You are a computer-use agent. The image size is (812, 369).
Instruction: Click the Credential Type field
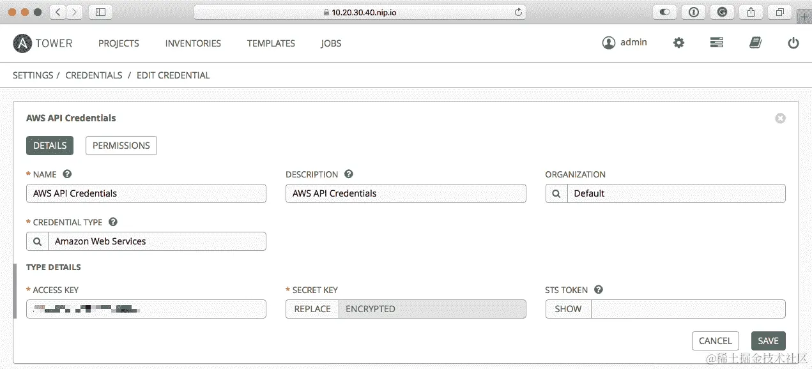coord(157,241)
